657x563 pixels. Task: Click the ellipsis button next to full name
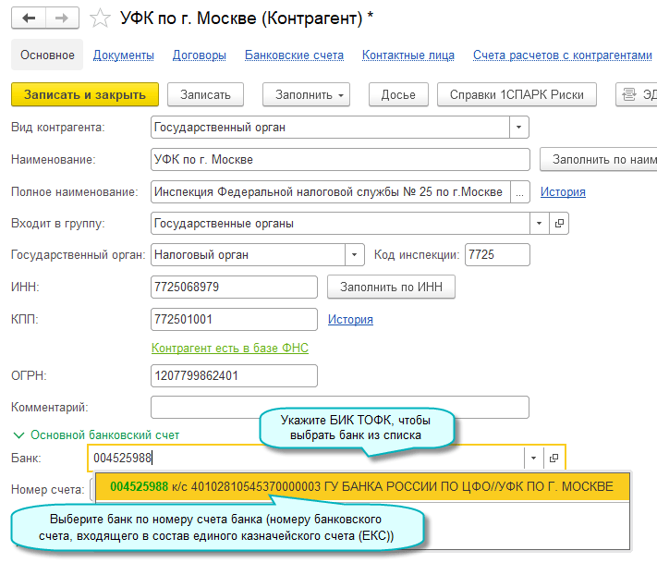coord(520,191)
